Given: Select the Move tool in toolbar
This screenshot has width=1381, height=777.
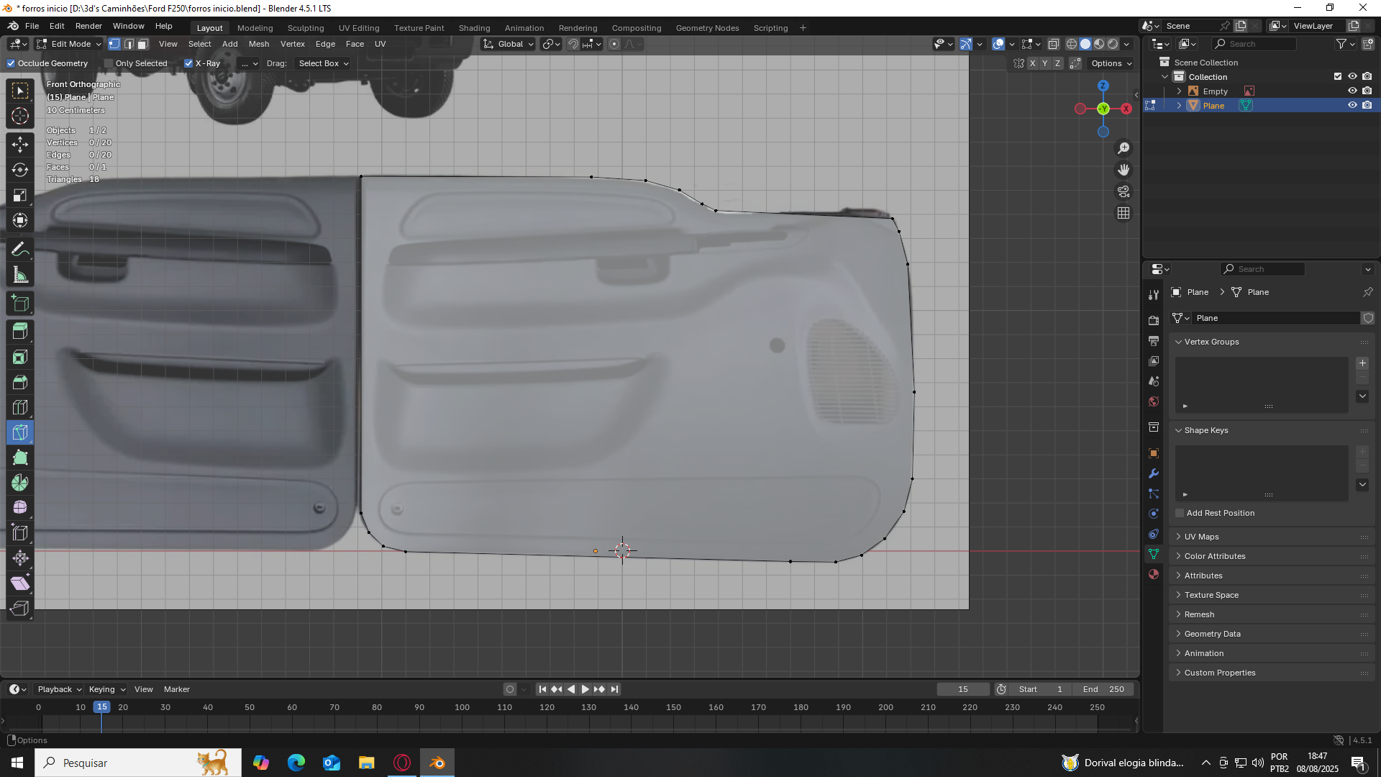Looking at the screenshot, I should 20,145.
